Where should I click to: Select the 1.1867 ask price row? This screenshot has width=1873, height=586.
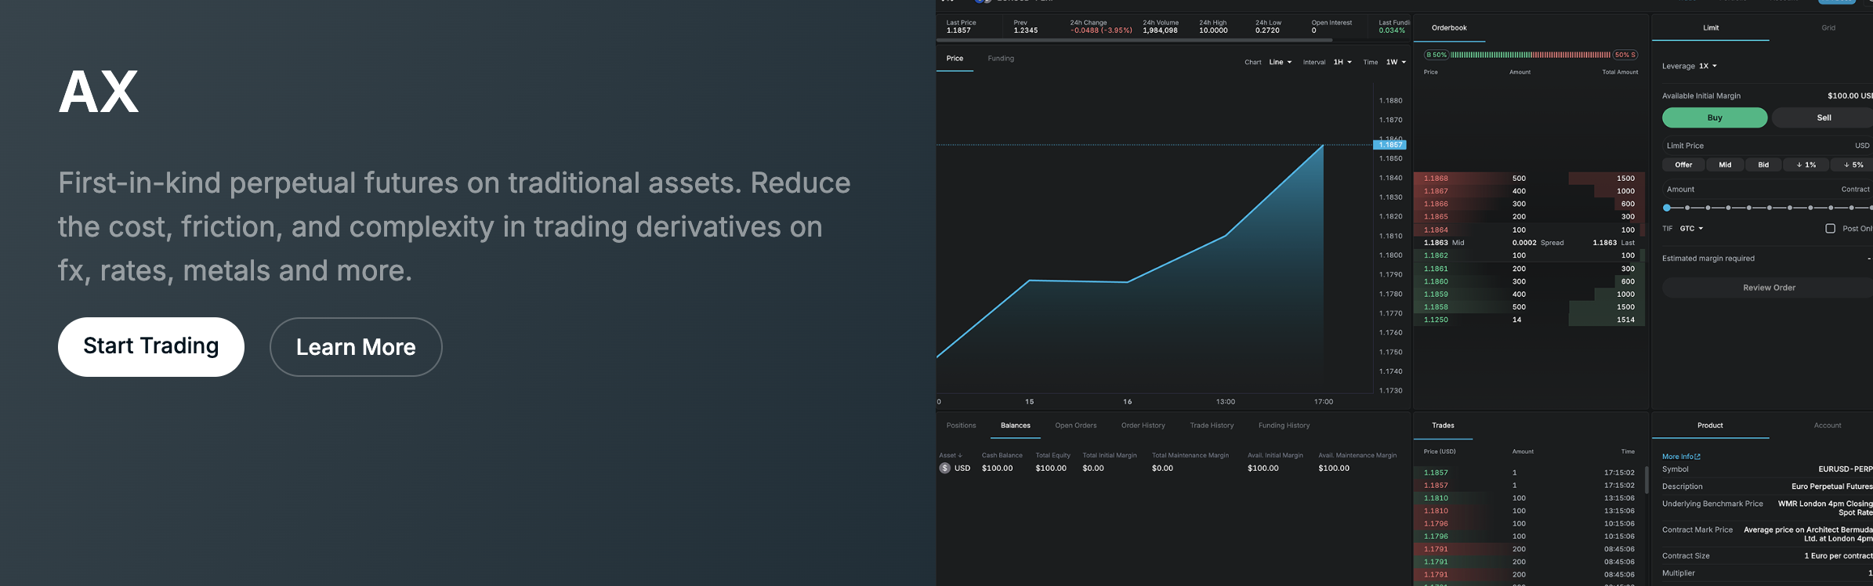coord(1529,191)
